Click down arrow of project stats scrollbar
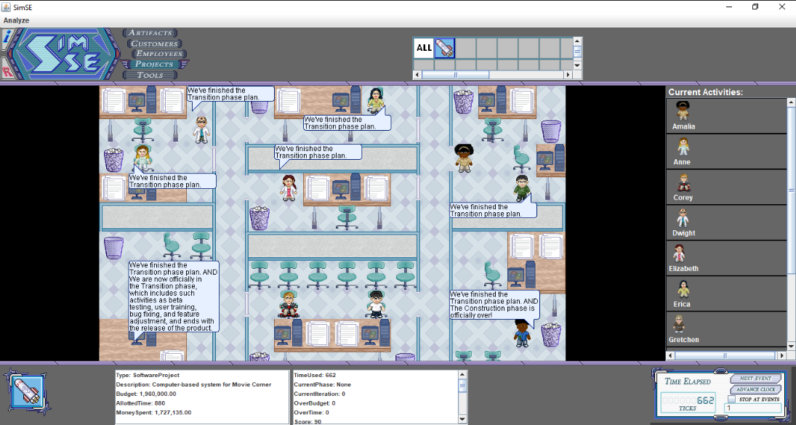The image size is (796, 425). [x=462, y=420]
